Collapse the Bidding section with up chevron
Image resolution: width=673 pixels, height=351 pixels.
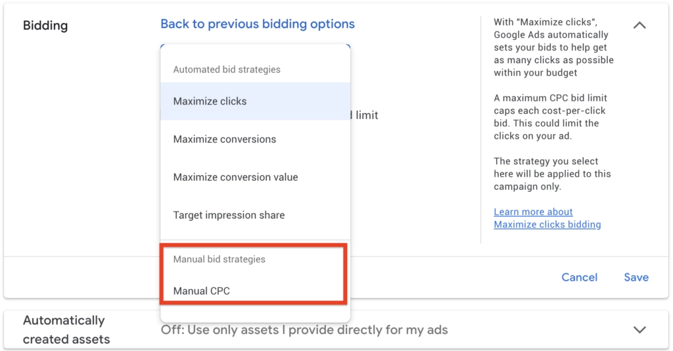639,26
